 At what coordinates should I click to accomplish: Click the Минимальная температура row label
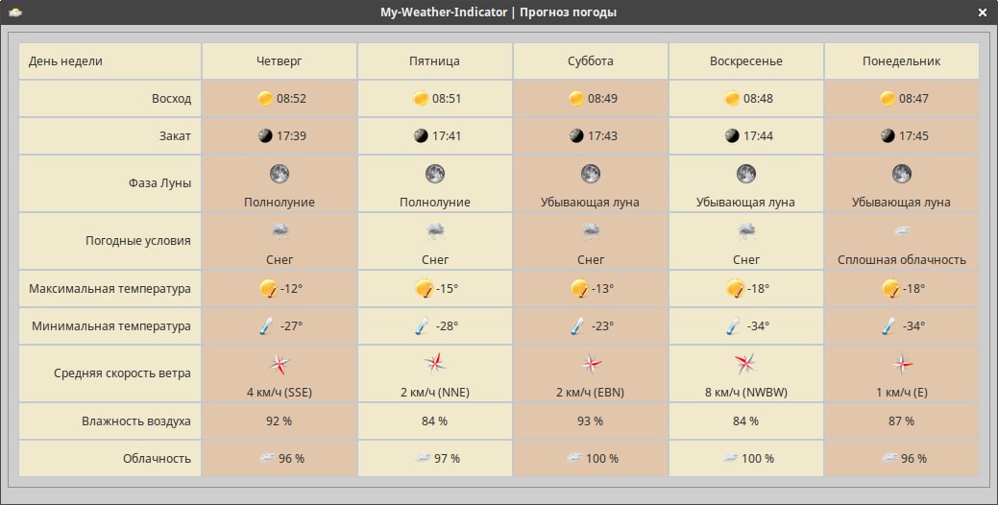tap(111, 326)
